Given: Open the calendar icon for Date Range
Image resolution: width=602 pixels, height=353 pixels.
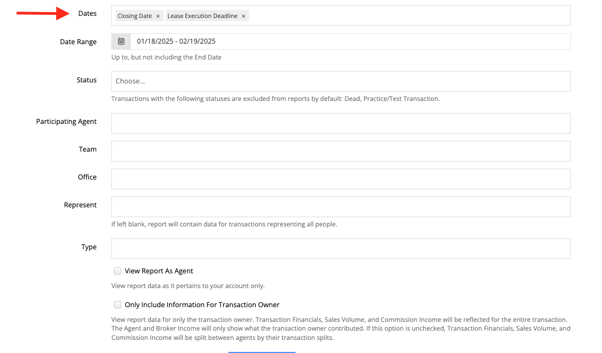Looking at the screenshot, I should pyautogui.click(x=121, y=41).
